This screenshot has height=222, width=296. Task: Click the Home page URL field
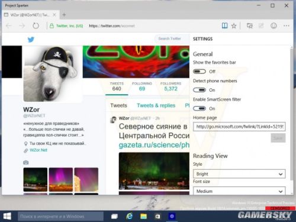239,127
